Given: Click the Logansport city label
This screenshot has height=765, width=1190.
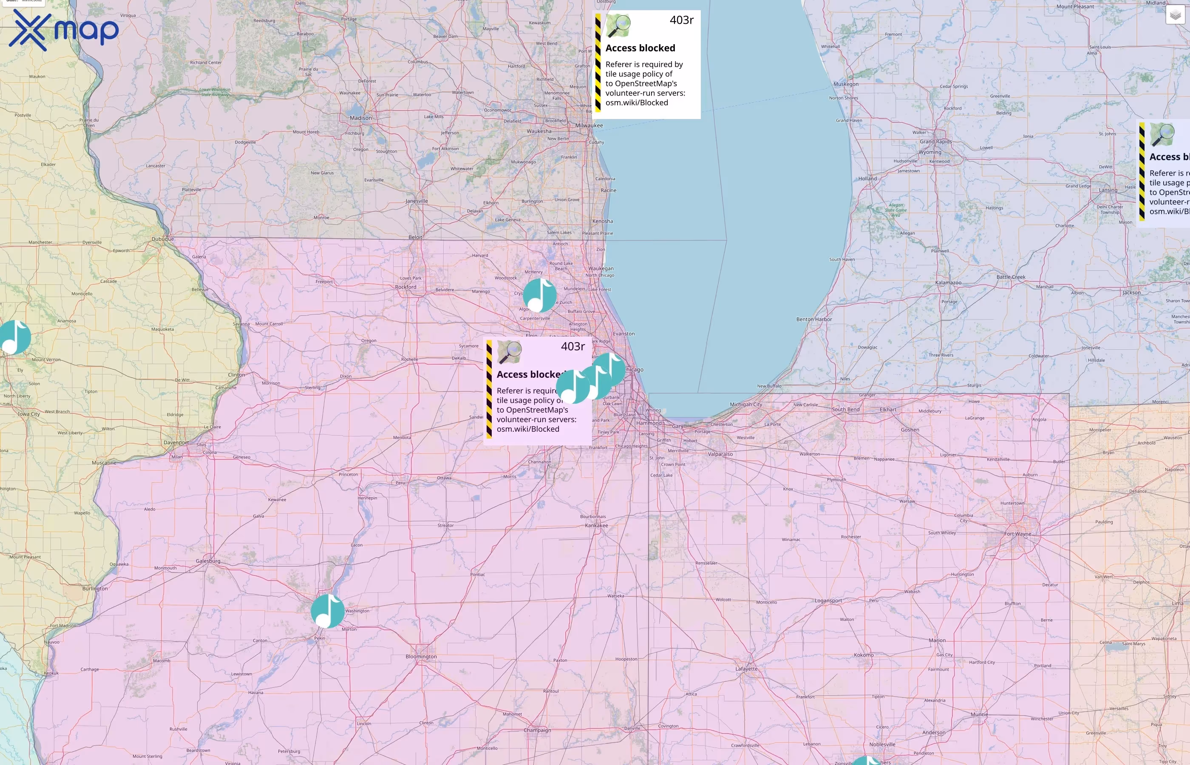Looking at the screenshot, I should tap(828, 601).
